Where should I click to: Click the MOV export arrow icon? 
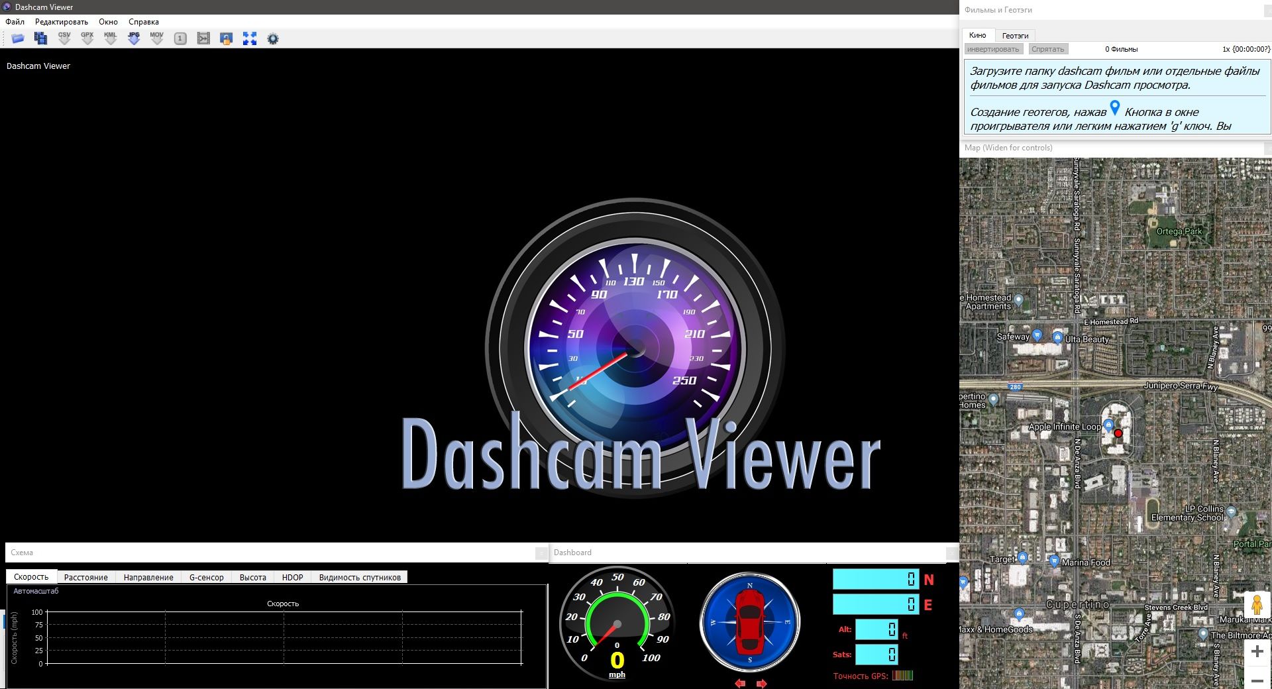click(x=157, y=38)
